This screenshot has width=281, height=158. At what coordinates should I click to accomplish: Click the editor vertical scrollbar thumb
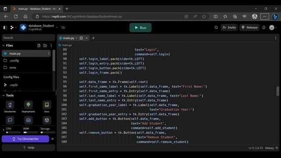pos(277,91)
